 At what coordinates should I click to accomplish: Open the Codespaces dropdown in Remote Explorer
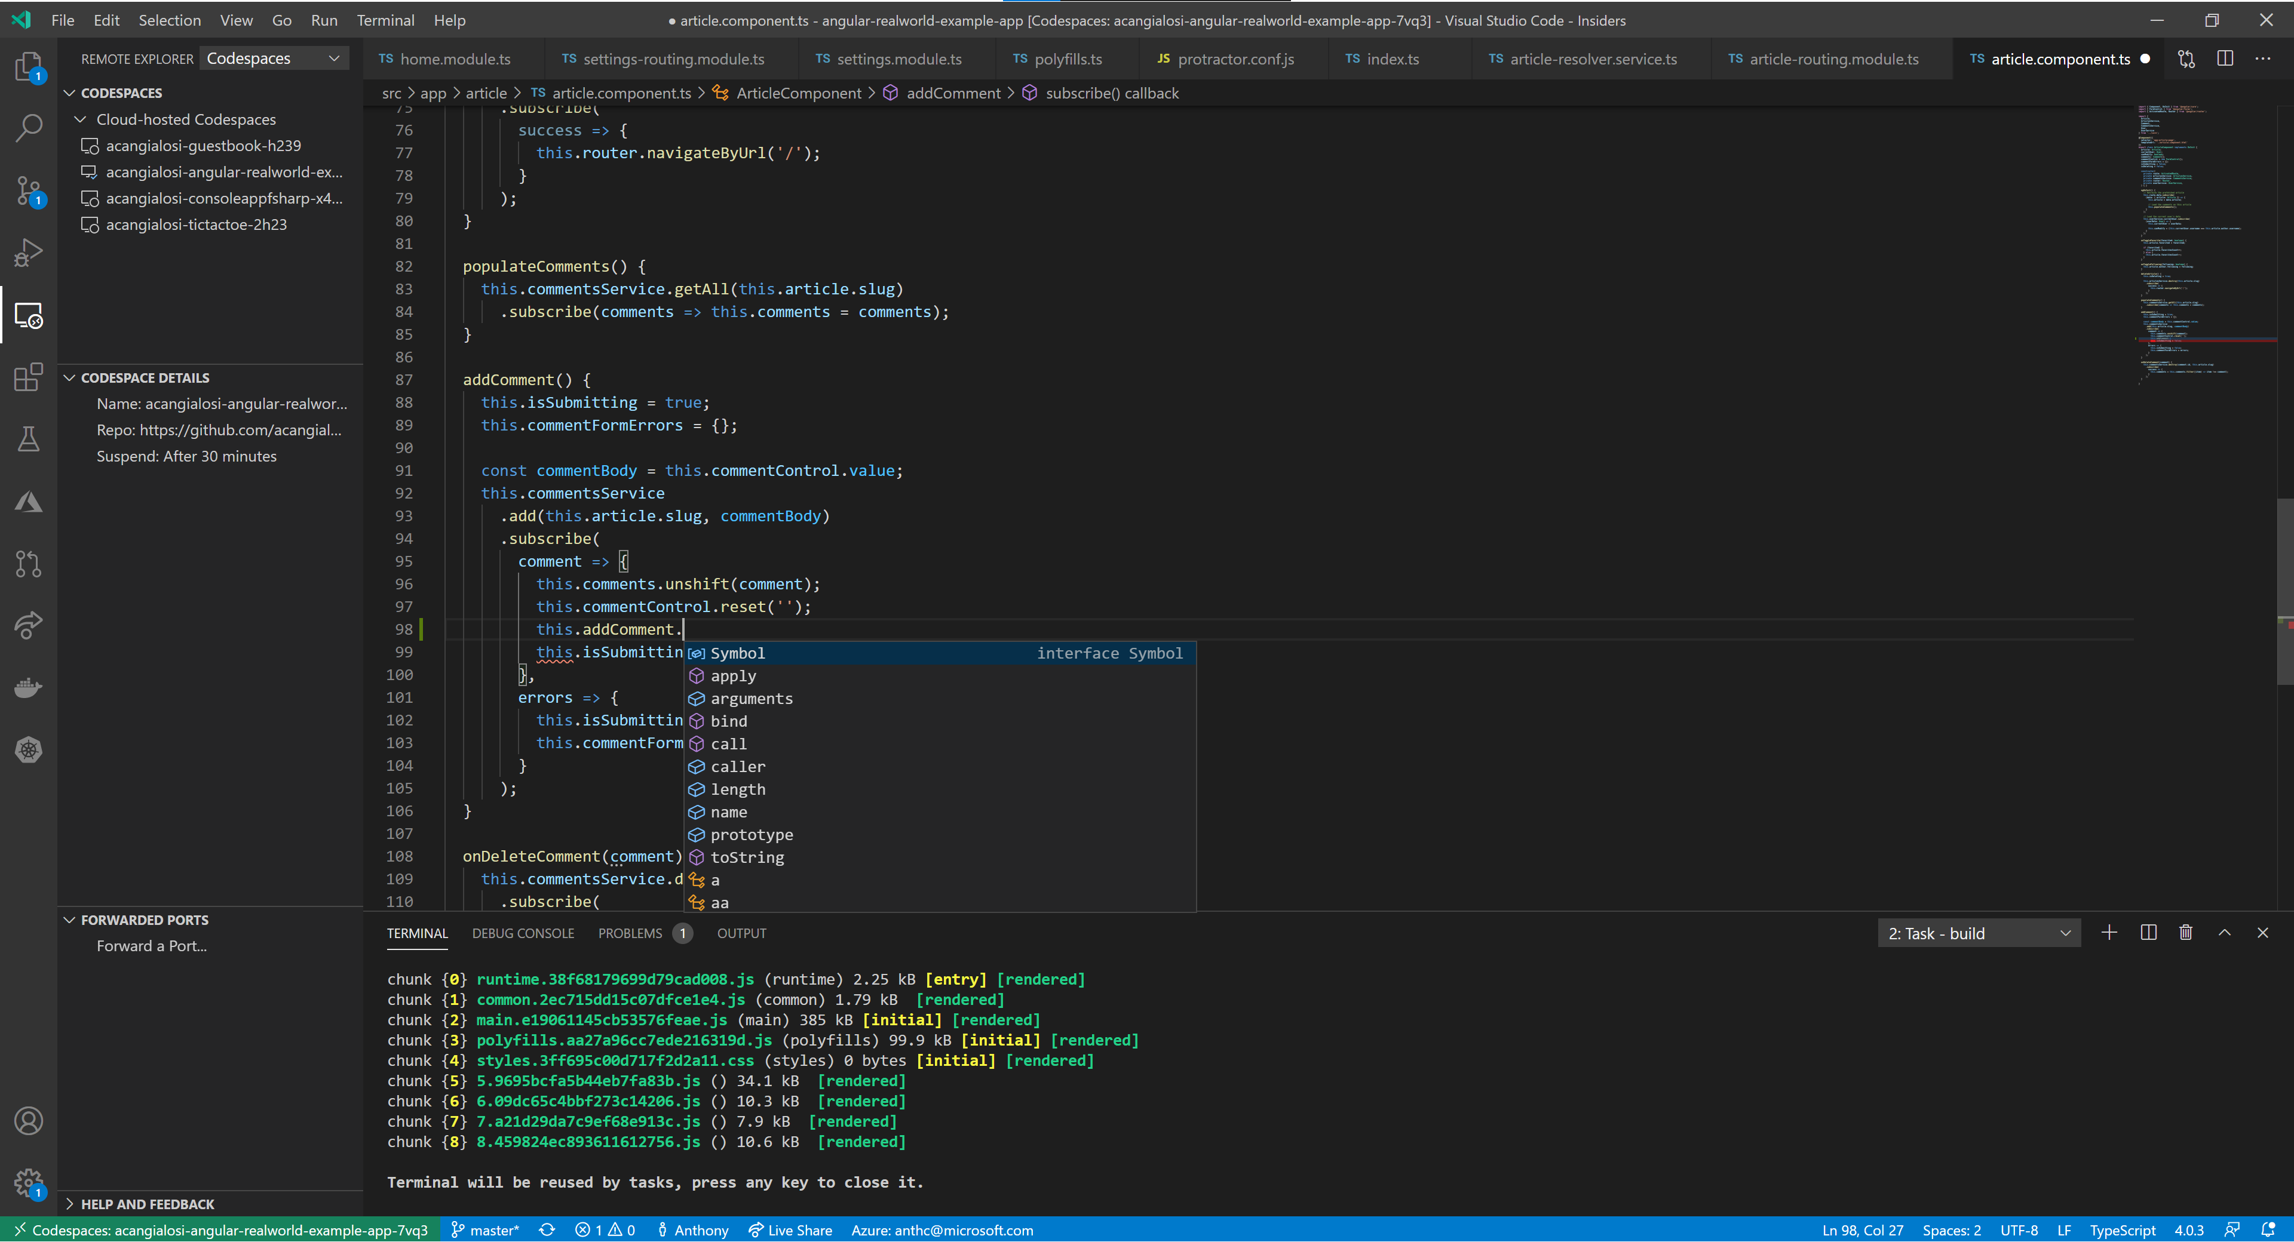(x=274, y=58)
